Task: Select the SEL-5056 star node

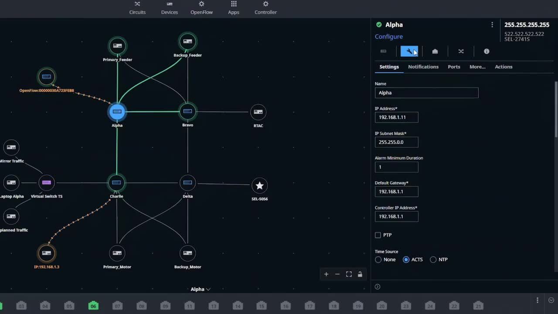Action: tap(259, 186)
